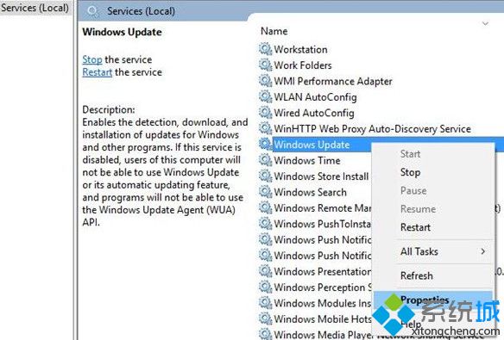Click the WLAN AutoConfig gear icon
Image resolution: width=504 pixels, height=340 pixels.
tap(266, 96)
